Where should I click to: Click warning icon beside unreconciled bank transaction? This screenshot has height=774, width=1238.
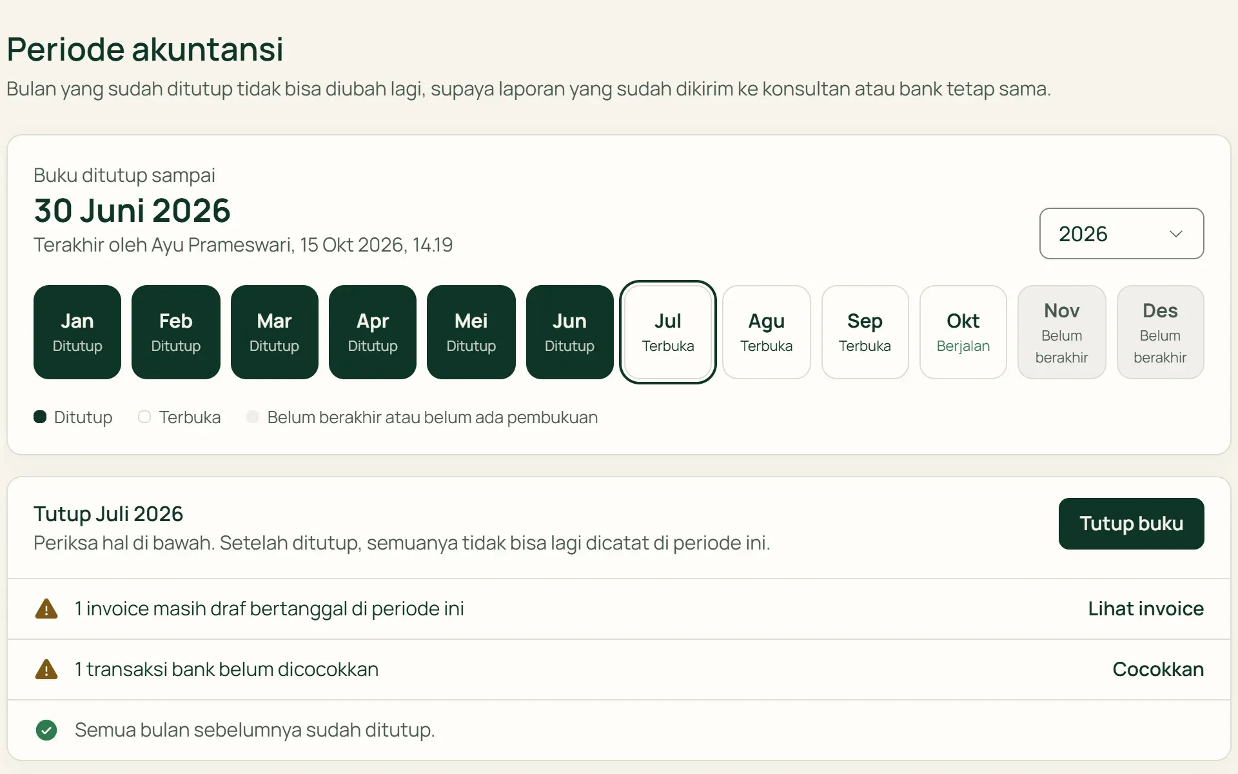[x=46, y=670]
